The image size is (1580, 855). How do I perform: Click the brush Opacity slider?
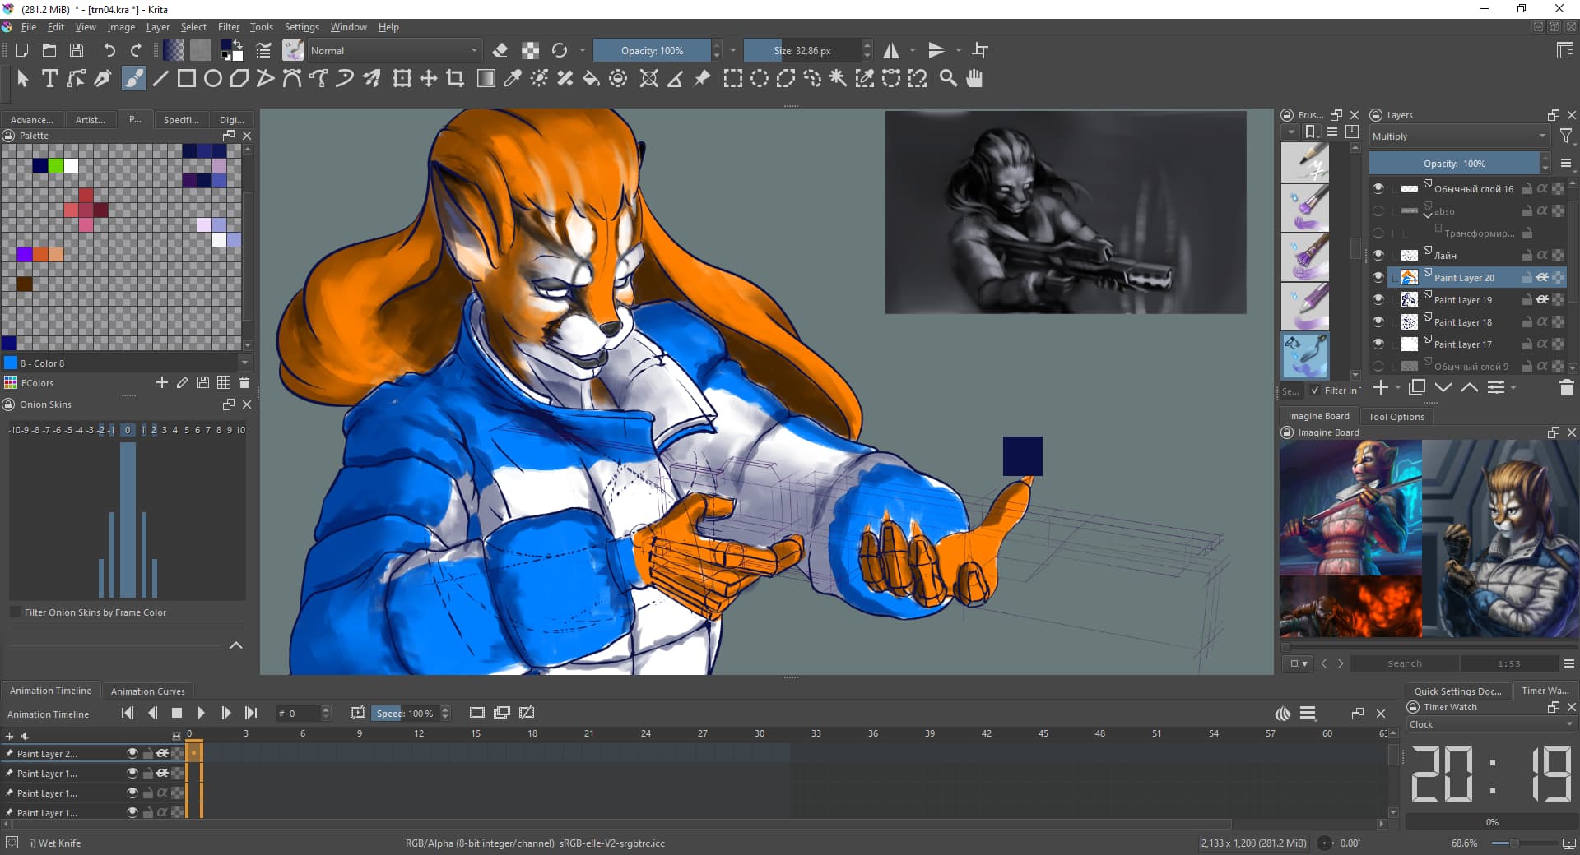(x=652, y=50)
